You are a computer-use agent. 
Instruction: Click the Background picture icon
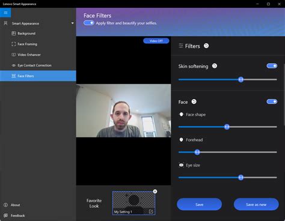pos(14,34)
